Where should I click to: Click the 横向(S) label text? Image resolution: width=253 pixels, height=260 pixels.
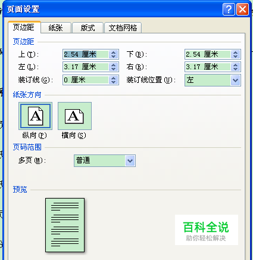tap(74, 135)
